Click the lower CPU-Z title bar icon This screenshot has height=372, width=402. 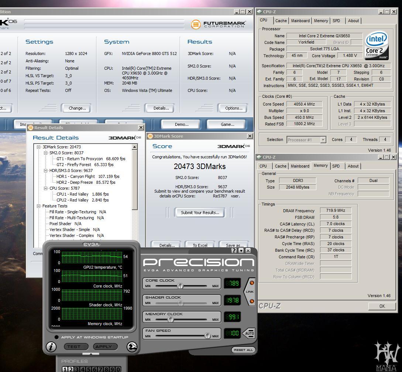(x=260, y=157)
